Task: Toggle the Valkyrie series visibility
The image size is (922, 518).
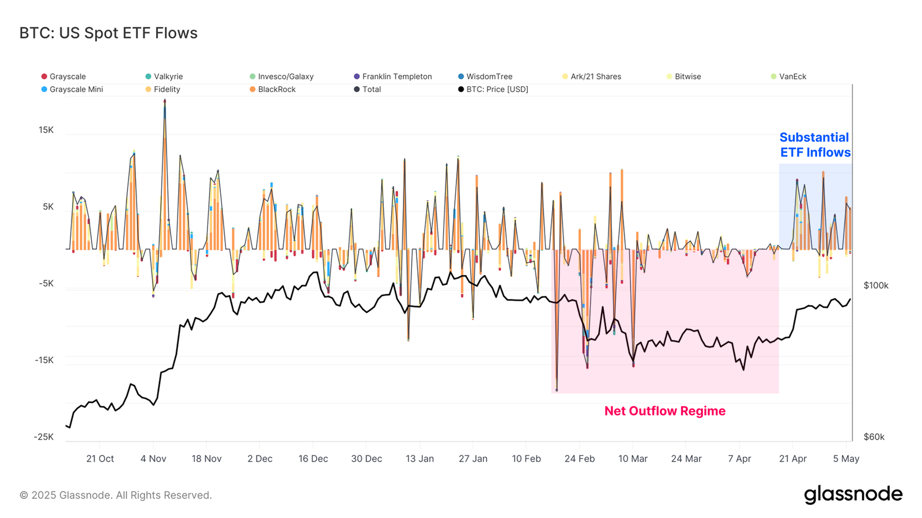Action: click(x=168, y=76)
